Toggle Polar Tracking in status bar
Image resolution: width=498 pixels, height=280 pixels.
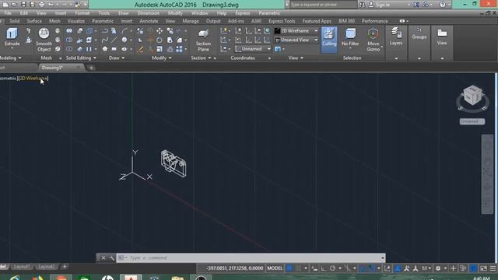pos(332,268)
